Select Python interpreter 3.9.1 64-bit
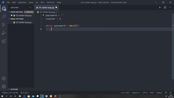Viewport: 174px width, 98px height. [x=10, y=93]
